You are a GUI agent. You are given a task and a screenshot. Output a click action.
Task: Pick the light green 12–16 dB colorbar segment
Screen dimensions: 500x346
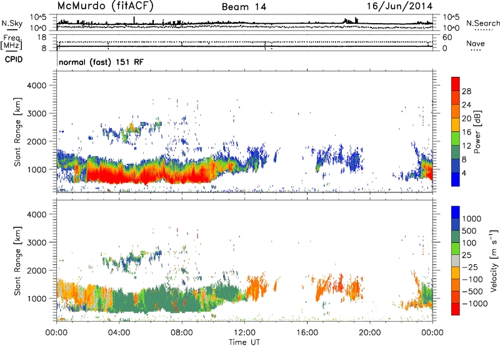pos(456,139)
